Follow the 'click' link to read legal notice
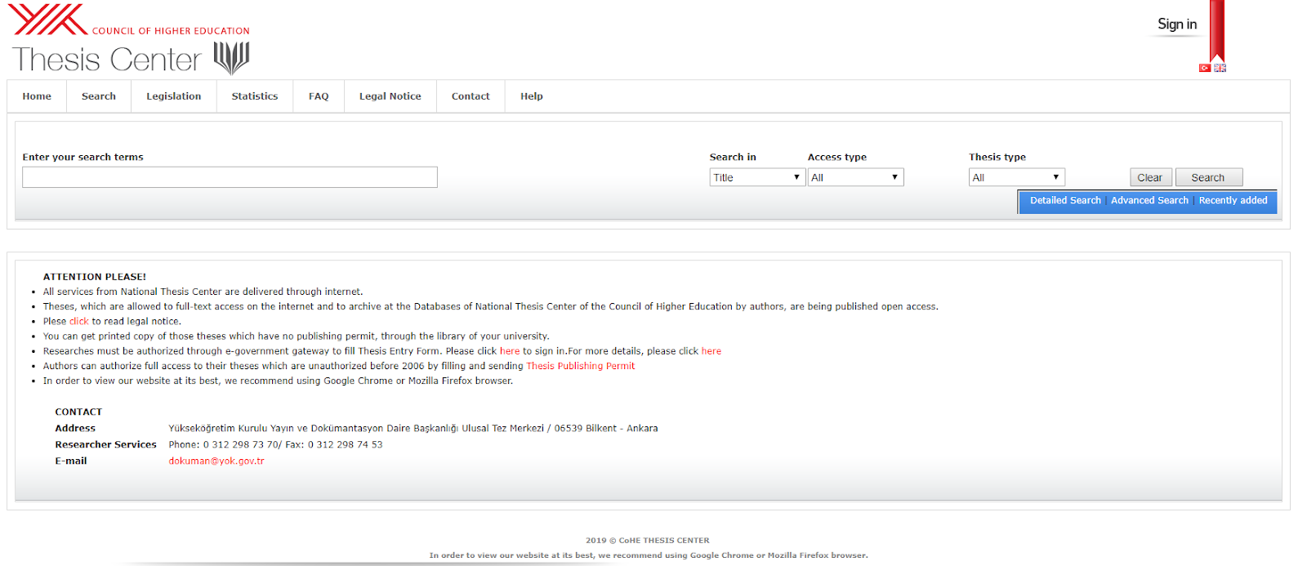The image size is (1307, 566). [79, 322]
